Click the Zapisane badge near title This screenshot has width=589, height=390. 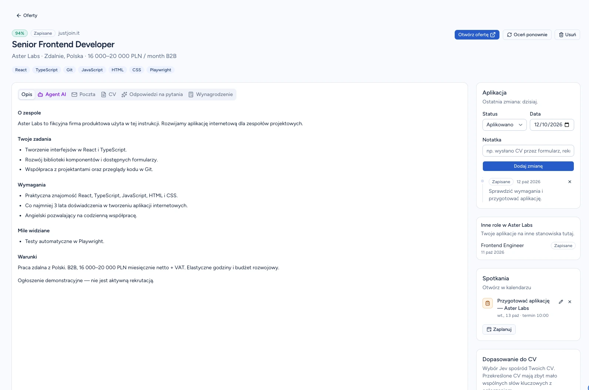tap(43, 33)
